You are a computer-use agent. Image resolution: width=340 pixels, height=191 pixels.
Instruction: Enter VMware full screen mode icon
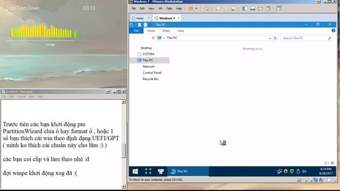[x=260, y=8]
